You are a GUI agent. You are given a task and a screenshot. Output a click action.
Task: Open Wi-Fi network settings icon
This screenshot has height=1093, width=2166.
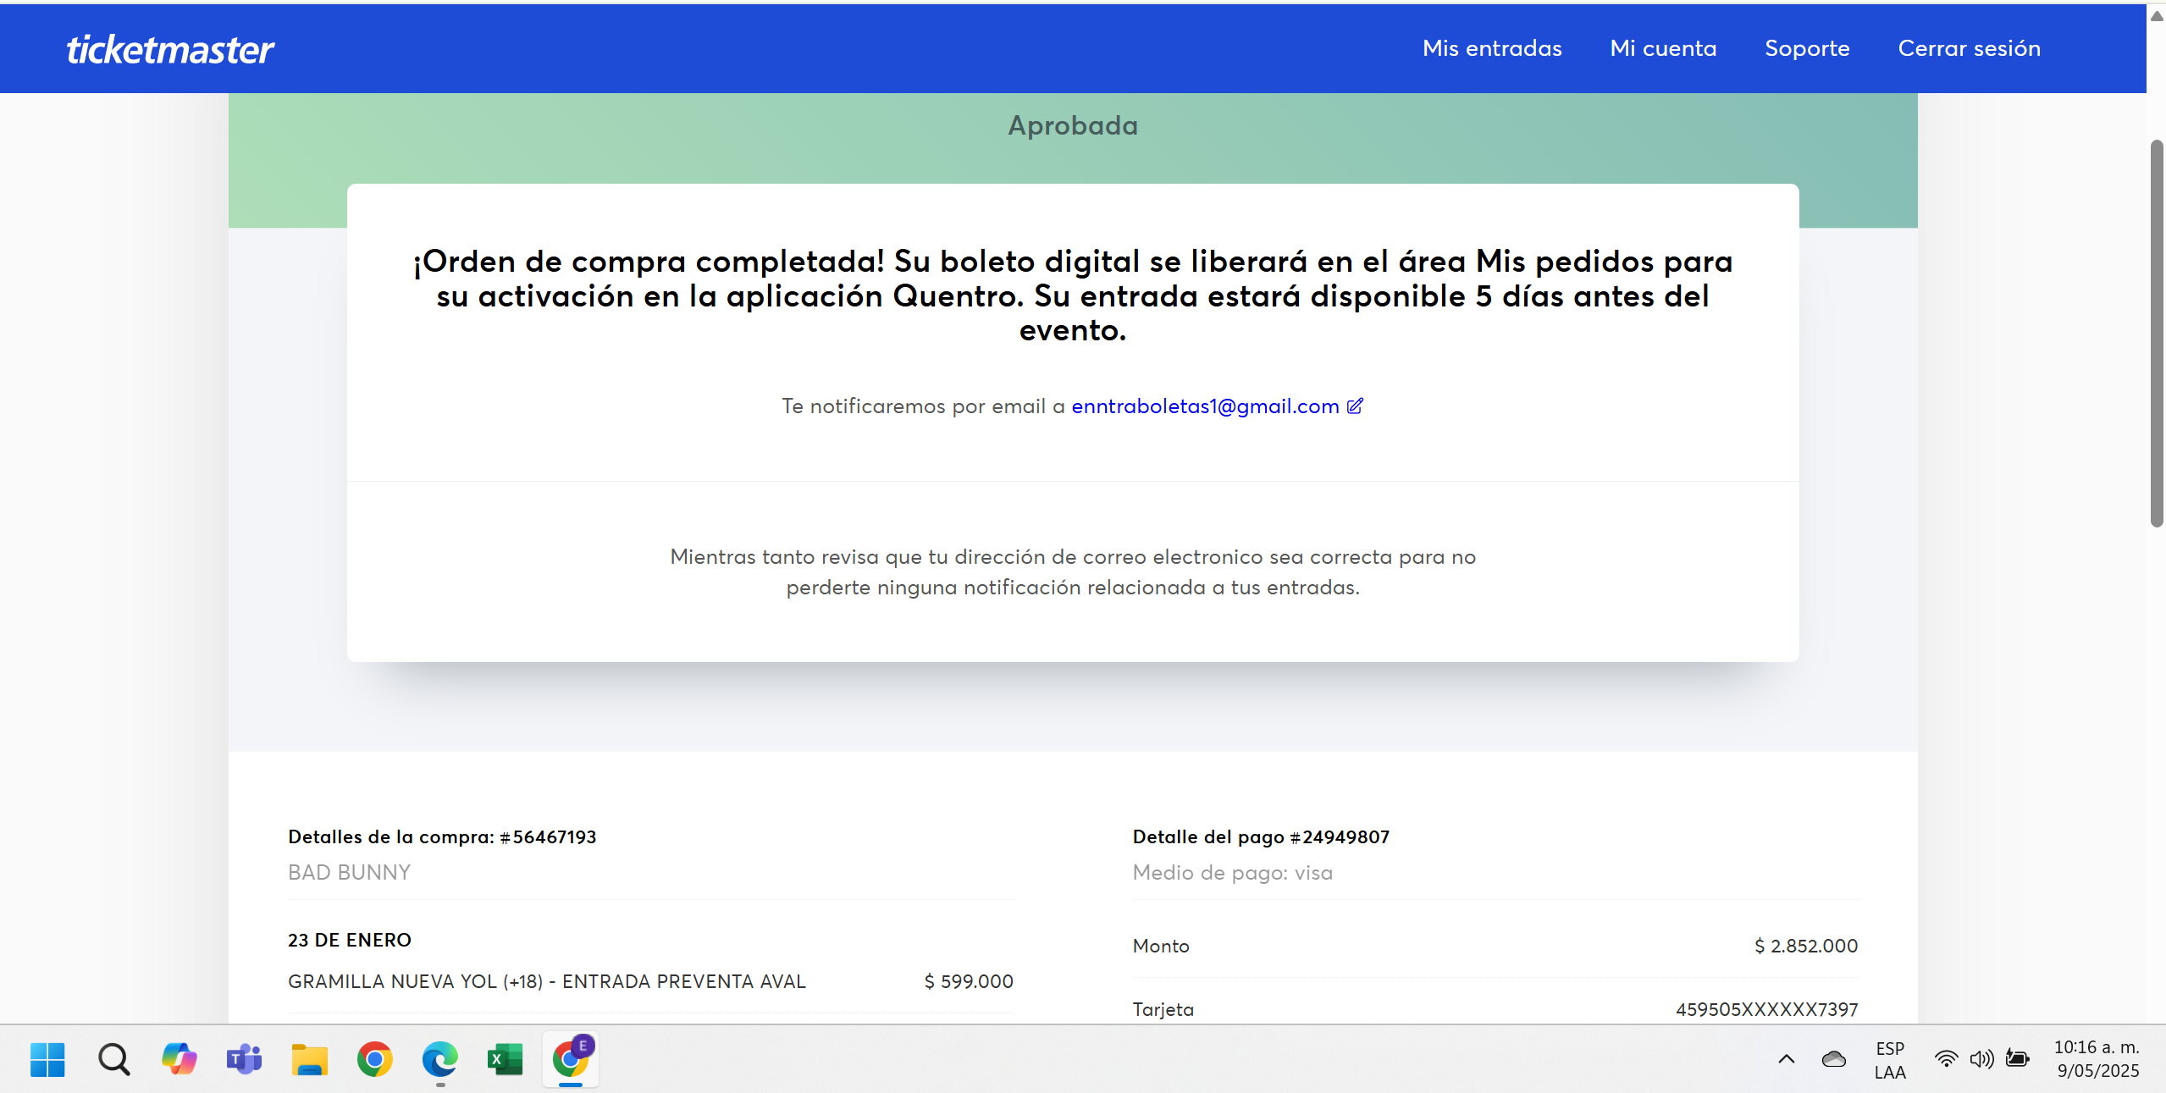(1946, 1059)
